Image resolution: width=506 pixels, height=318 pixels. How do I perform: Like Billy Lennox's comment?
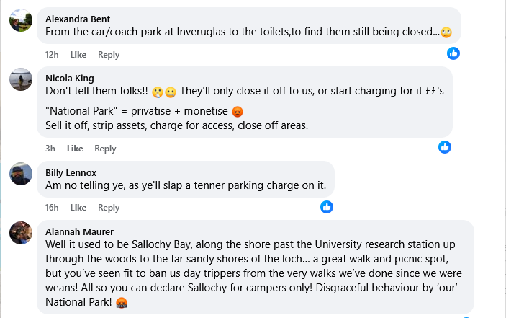[78, 208]
